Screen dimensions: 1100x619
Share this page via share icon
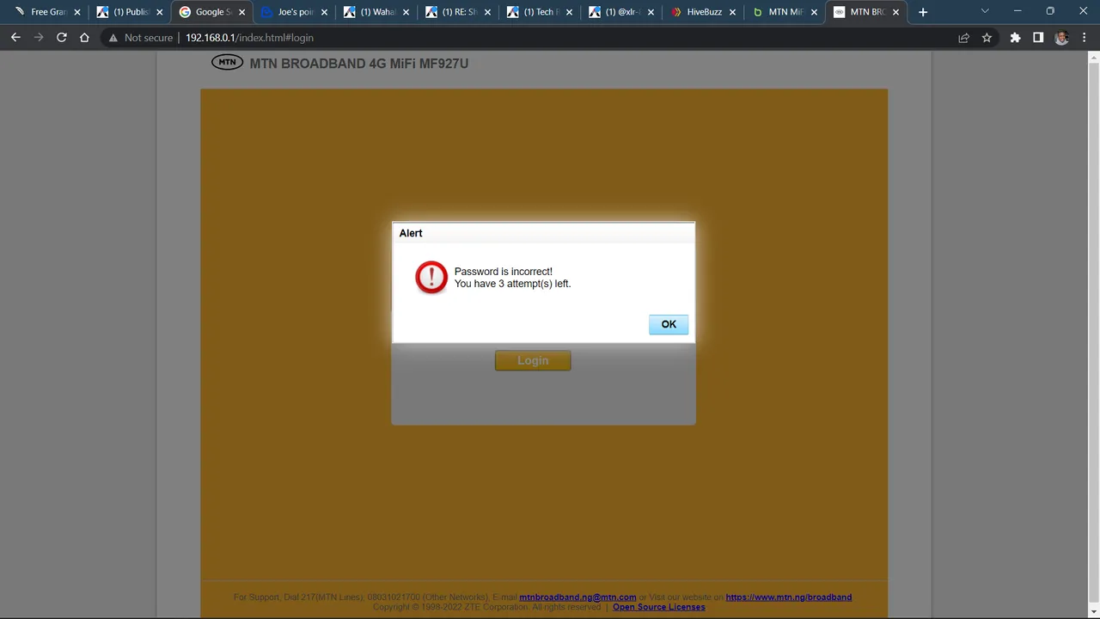[963, 38]
